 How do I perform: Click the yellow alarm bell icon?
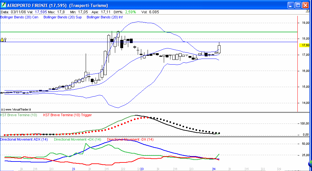coord(2,40)
